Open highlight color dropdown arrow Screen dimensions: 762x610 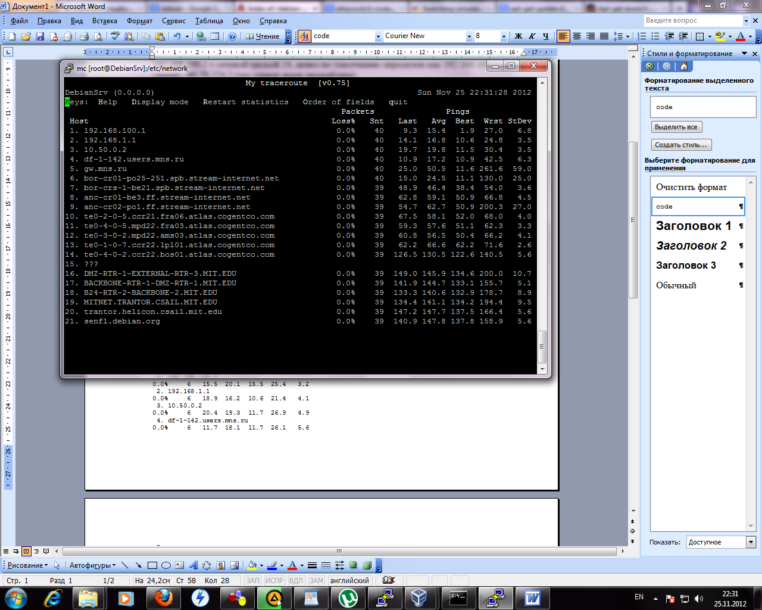coord(730,36)
